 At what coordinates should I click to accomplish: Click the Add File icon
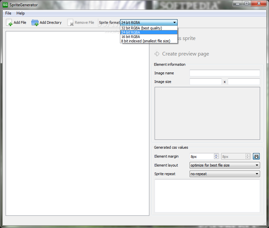(9, 22)
